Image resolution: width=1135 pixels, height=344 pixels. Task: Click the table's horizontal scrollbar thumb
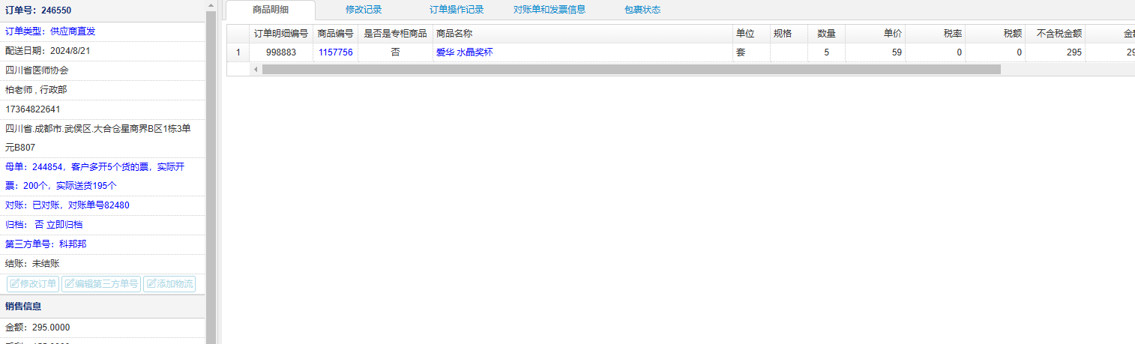coord(631,69)
